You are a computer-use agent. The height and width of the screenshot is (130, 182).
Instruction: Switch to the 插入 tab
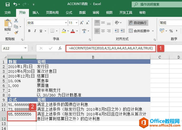36,13
